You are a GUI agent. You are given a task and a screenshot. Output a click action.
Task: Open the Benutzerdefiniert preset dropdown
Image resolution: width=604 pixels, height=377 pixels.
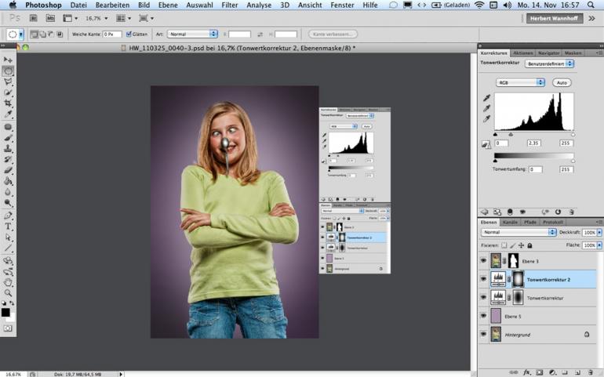549,63
